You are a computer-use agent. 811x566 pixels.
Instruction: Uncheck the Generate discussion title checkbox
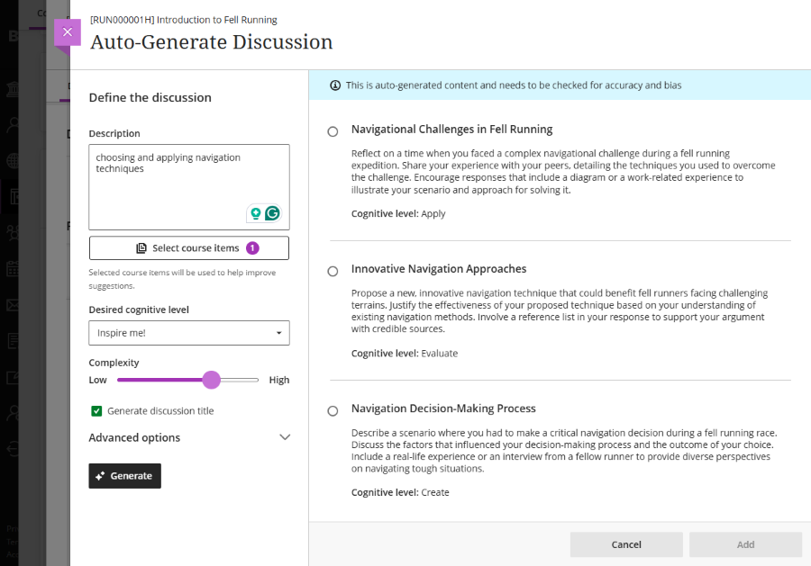coord(96,411)
